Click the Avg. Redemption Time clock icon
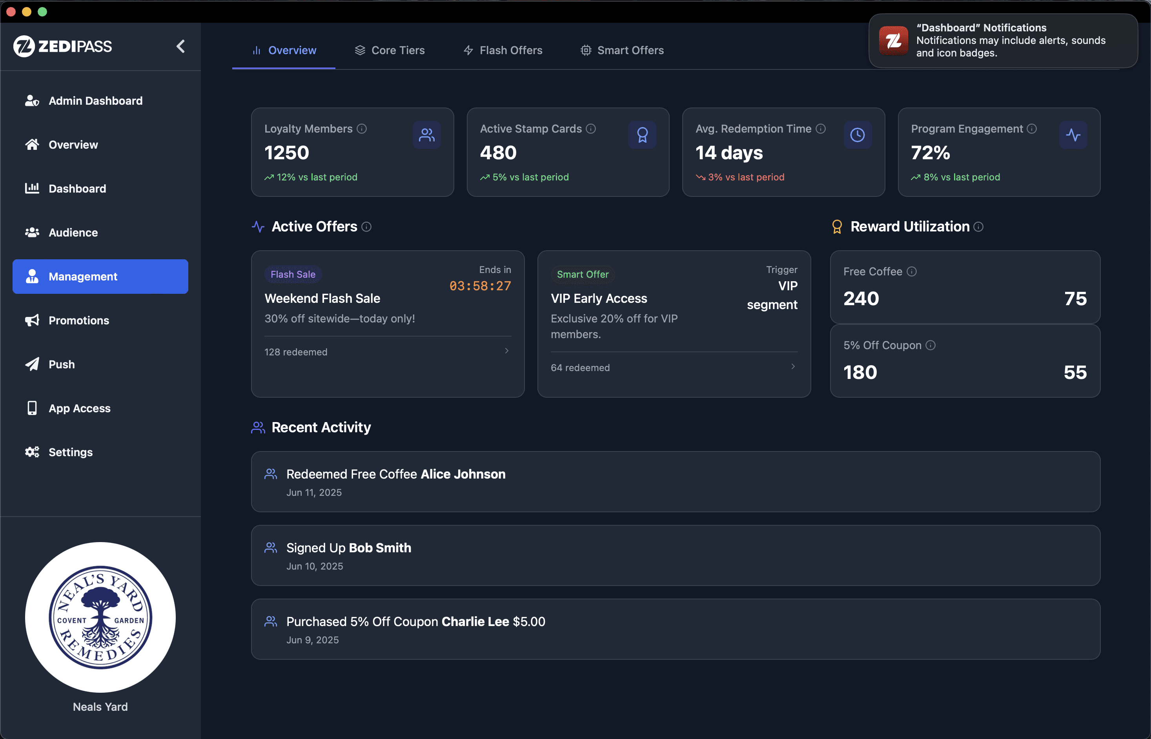The height and width of the screenshot is (739, 1151). coord(858,135)
